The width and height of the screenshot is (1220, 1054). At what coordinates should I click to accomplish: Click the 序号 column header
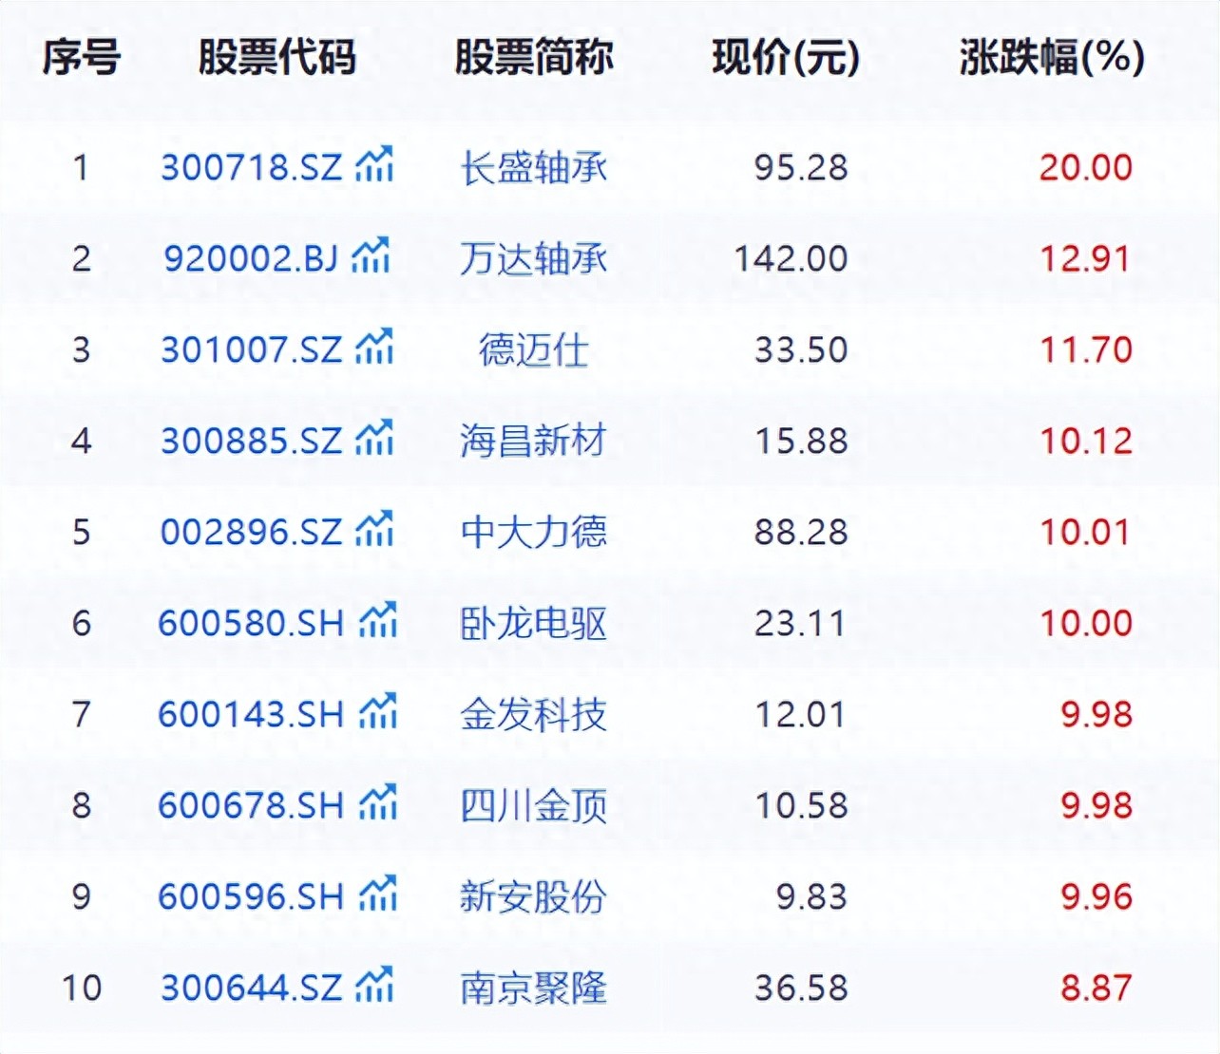[82, 58]
